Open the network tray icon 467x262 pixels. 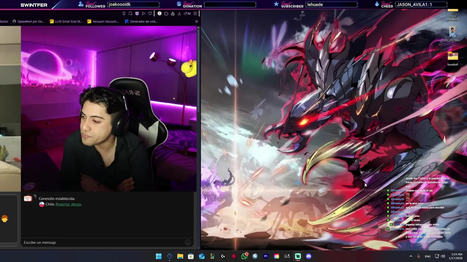coord(437,256)
